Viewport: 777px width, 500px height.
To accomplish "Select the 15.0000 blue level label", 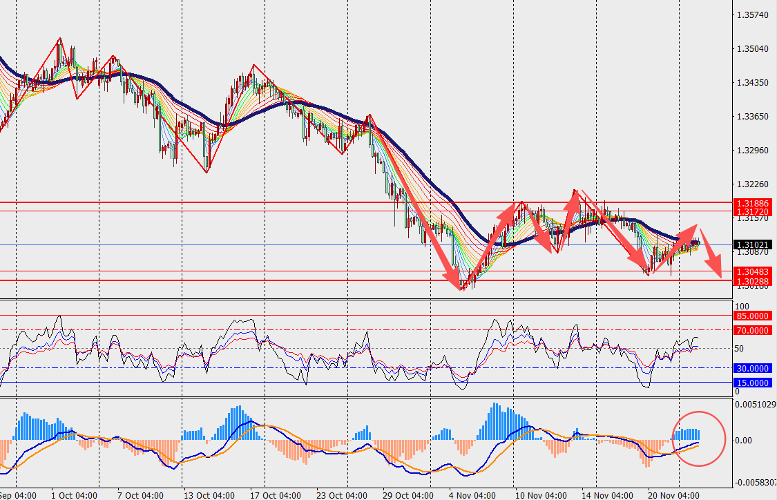I will point(753,383).
